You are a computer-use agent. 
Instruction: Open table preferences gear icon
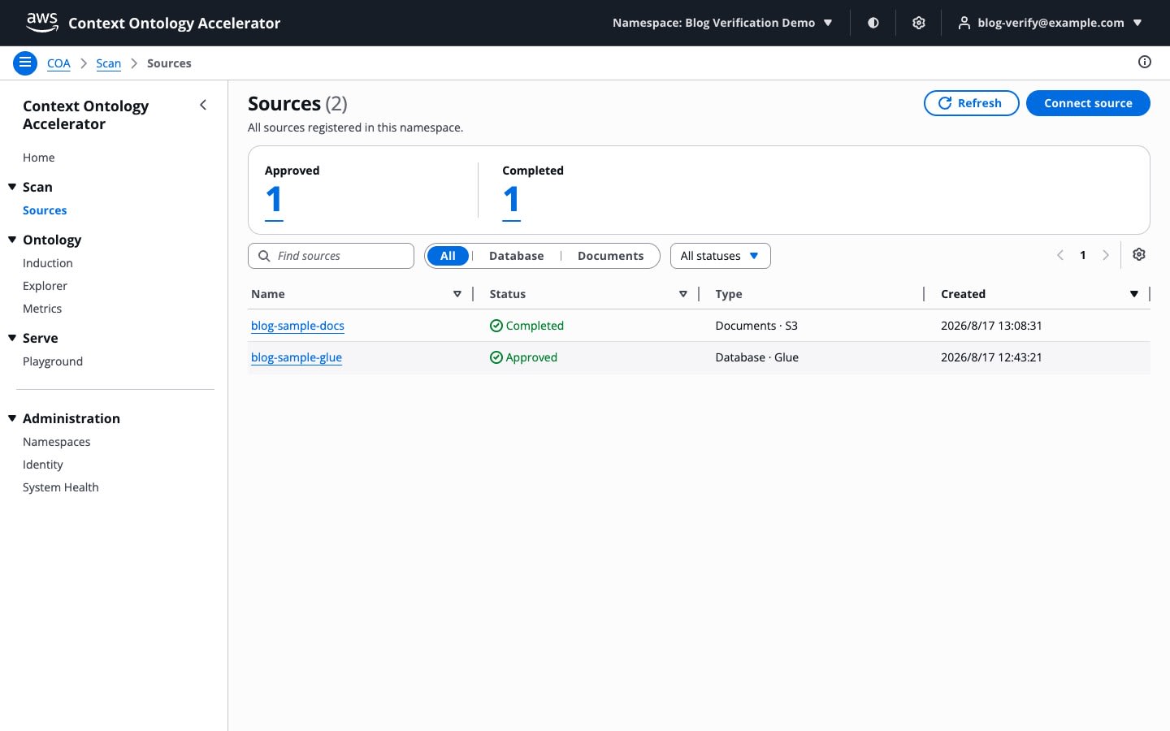click(1139, 254)
